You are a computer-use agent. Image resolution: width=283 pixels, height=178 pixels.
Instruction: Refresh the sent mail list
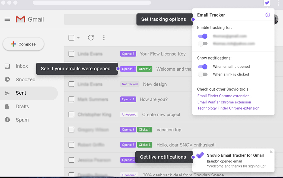(x=91, y=37)
